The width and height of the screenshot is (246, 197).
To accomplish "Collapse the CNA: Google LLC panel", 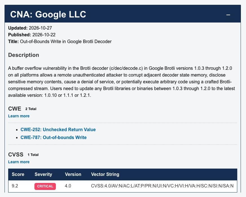I will 228,15.
